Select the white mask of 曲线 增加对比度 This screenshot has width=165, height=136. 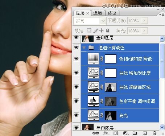(111, 73)
